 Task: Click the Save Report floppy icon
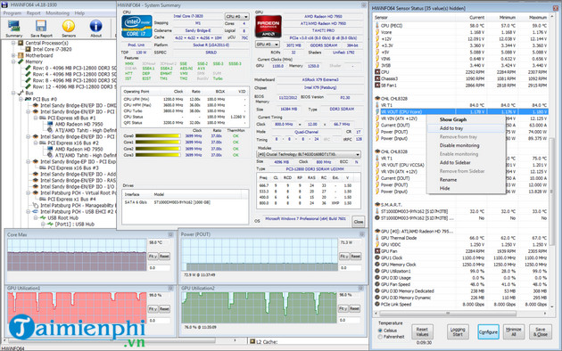[x=41, y=26]
